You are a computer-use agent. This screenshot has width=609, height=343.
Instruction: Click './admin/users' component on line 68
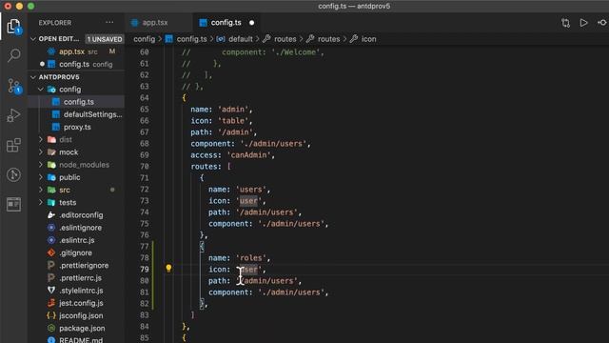(273, 144)
